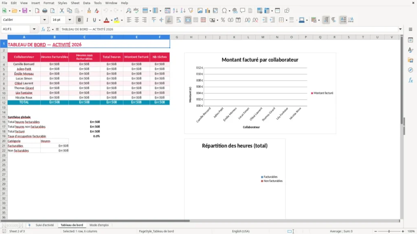Click the Insert Image icon
This screenshot has height=234, width=417.
pos(200,11)
